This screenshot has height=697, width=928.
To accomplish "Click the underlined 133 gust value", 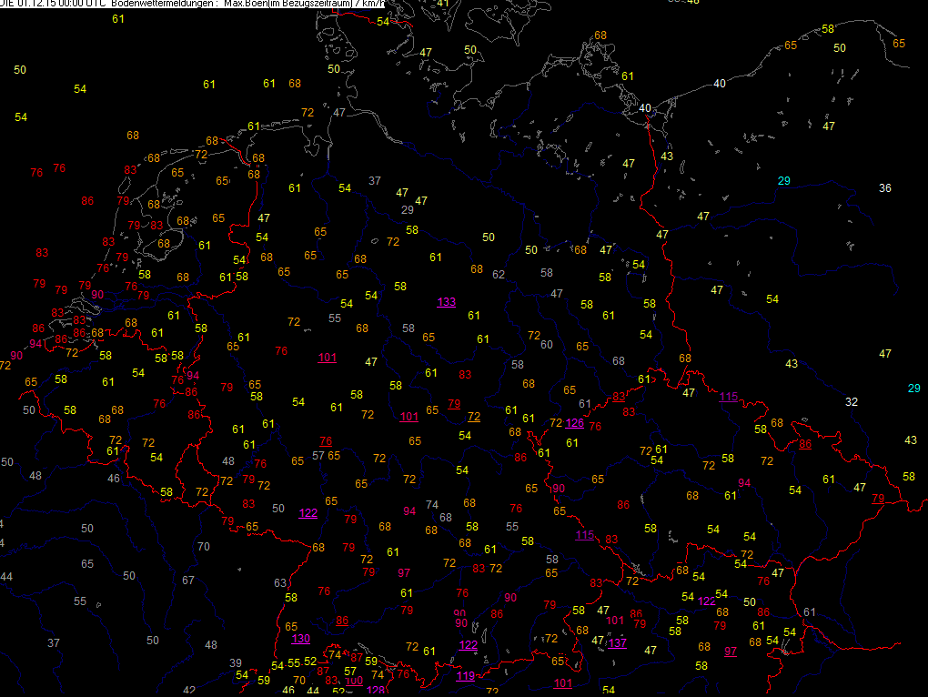I will click(x=447, y=302).
